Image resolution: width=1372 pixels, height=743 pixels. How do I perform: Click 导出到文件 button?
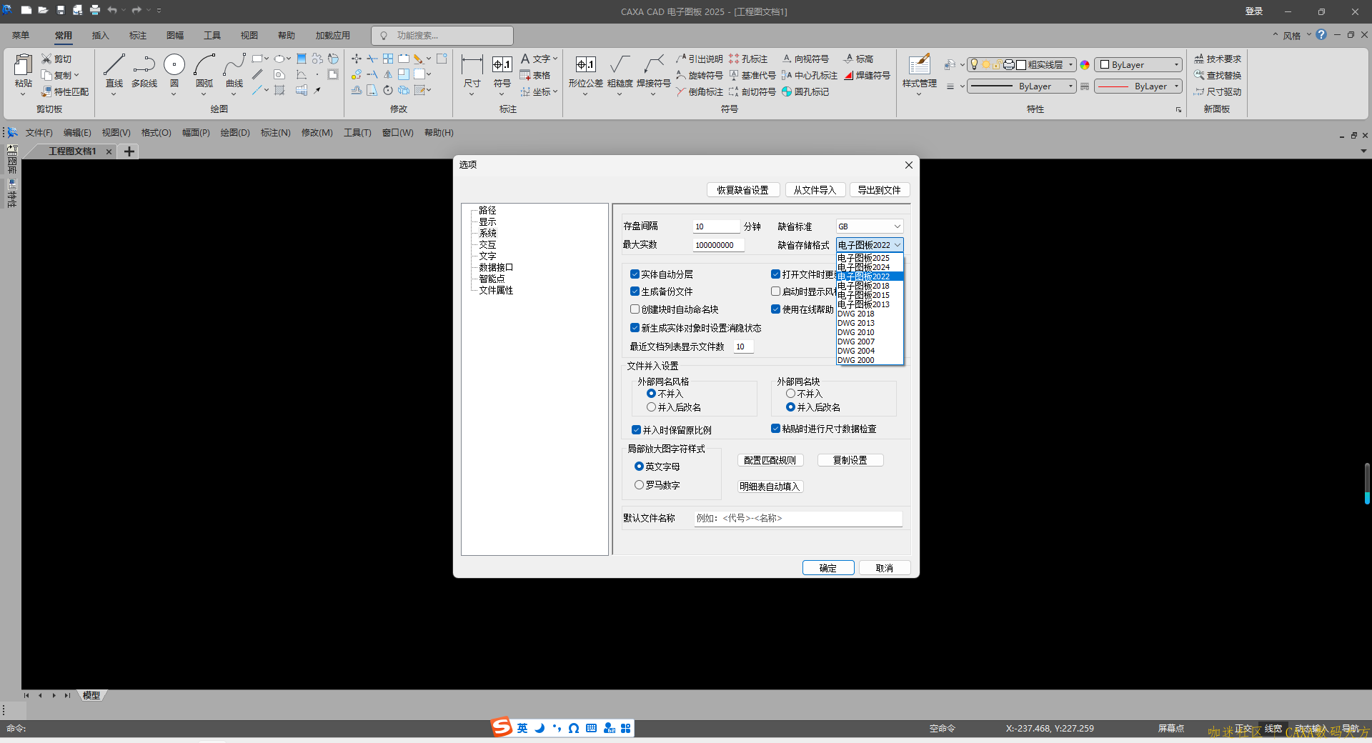880,190
